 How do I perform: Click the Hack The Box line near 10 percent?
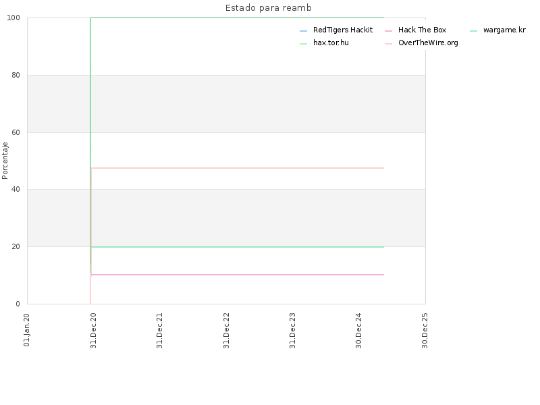tap(238, 275)
